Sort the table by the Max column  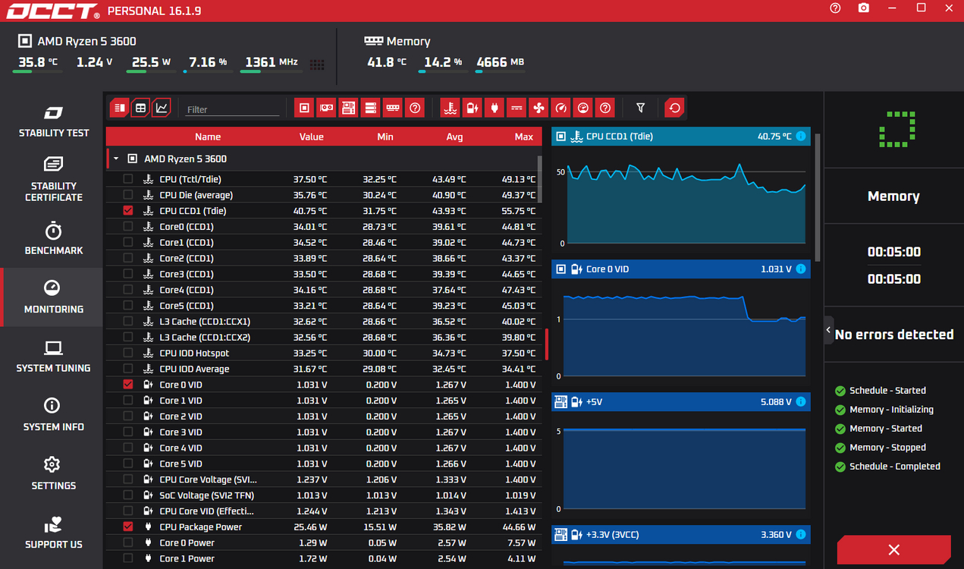523,137
